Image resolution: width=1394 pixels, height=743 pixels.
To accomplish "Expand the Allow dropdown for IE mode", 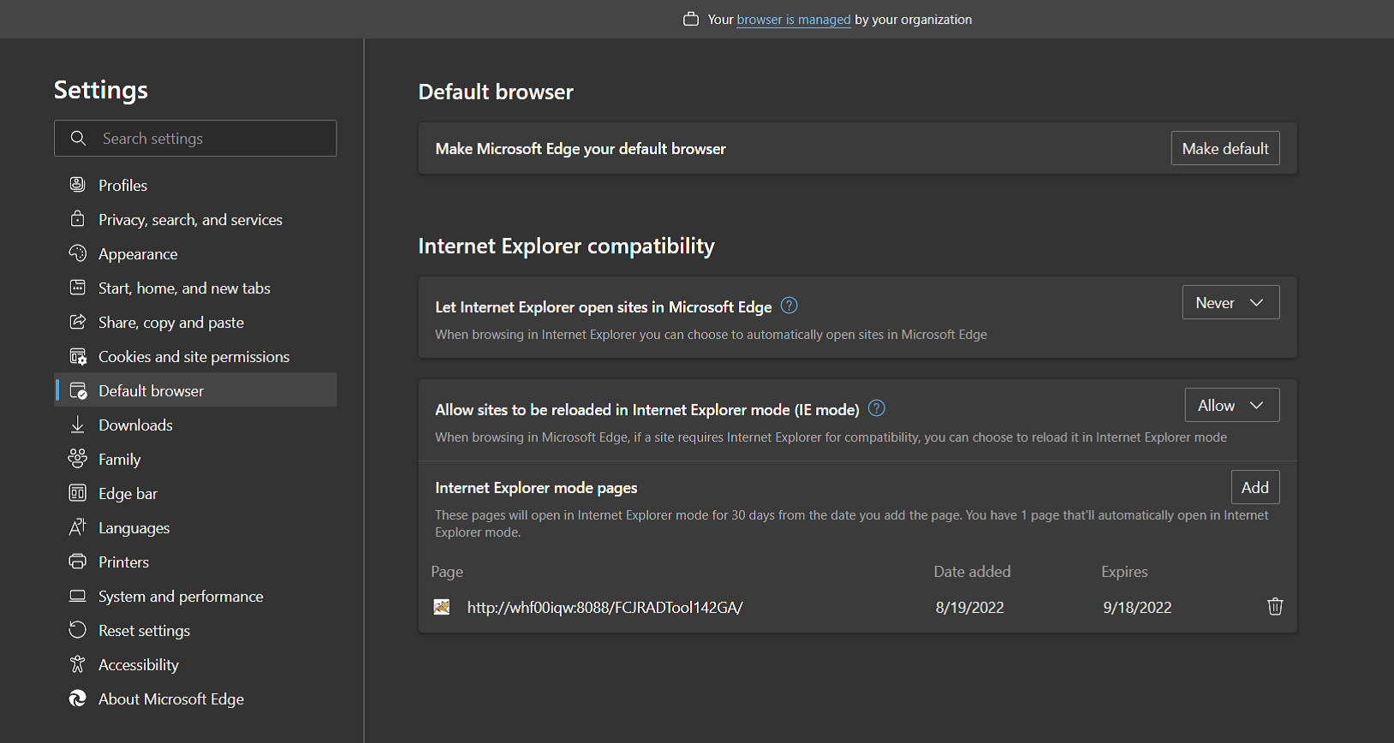I will click(x=1231, y=405).
